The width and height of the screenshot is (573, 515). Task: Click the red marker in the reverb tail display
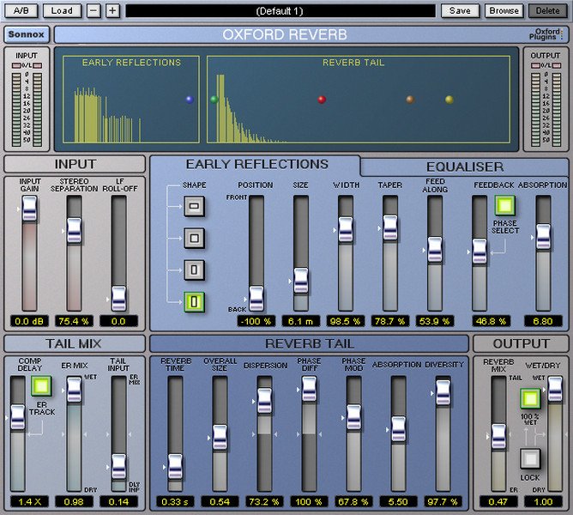pyautogui.click(x=322, y=100)
